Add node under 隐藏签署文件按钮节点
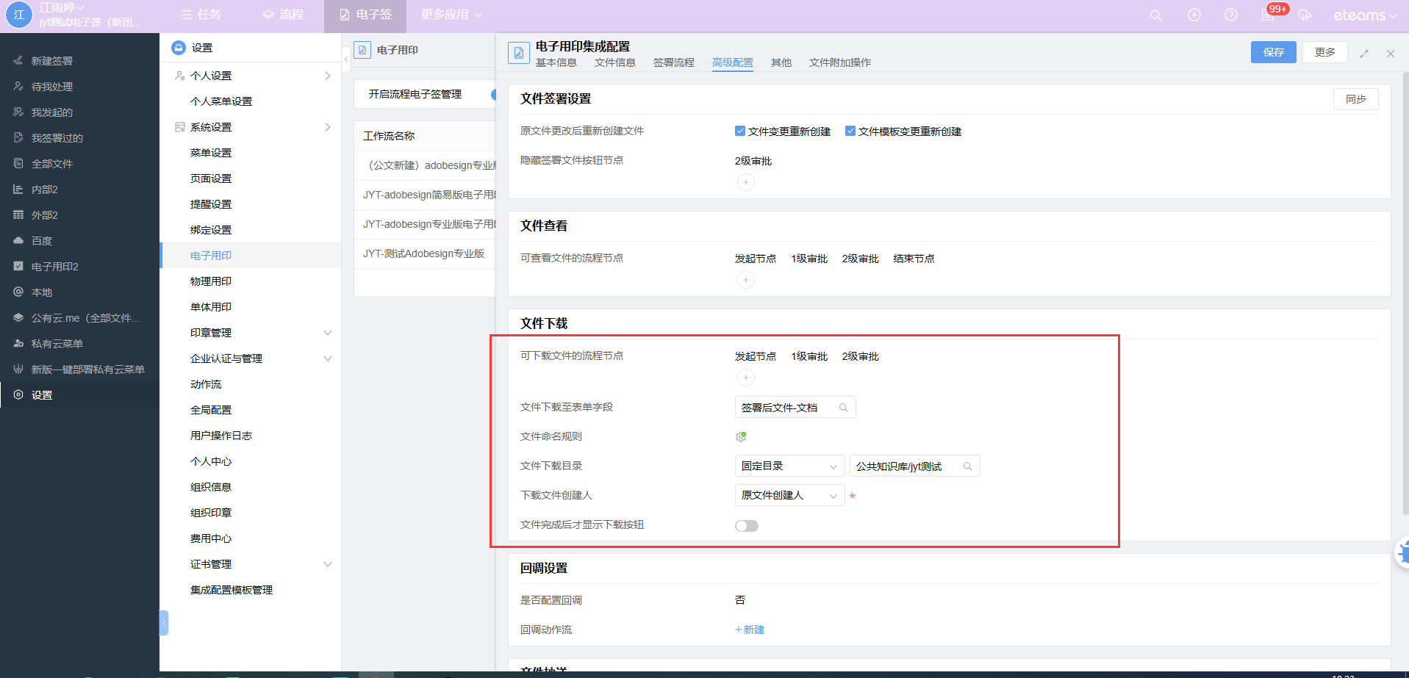Image resolution: width=1409 pixels, height=678 pixels. [x=745, y=182]
